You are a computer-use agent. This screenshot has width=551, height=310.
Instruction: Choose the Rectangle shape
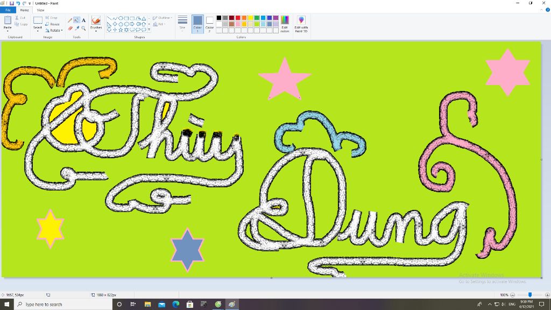(x=126, y=18)
